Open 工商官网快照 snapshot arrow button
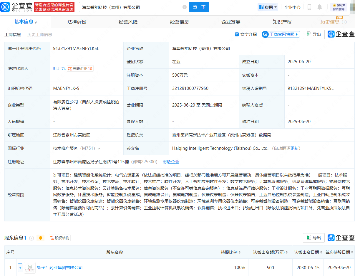 (x=281, y=34)
